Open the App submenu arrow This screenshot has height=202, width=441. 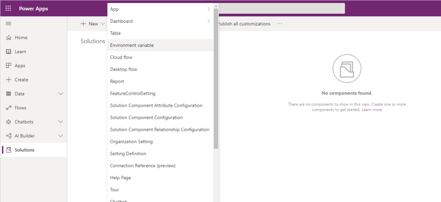[x=209, y=9]
